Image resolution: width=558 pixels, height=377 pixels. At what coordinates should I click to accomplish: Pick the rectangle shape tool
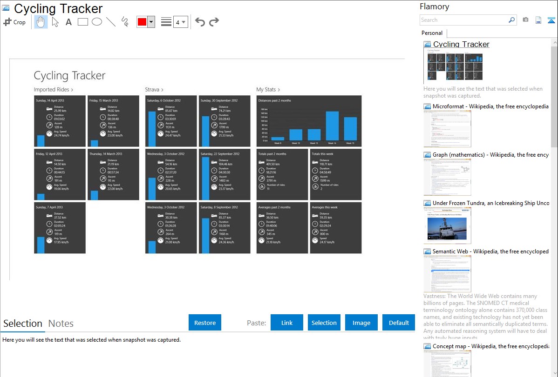pos(83,22)
